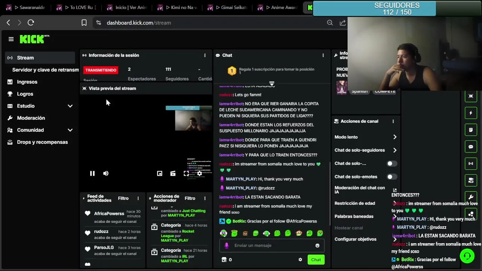Toggle the 'Chat de solo-…' switch
Screen dimensions: 482x271
pos(392,163)
